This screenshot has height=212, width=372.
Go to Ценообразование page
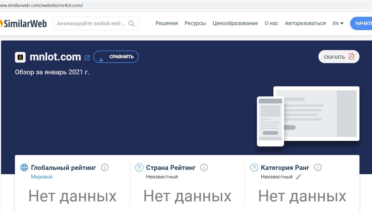(x=235, y=23)
